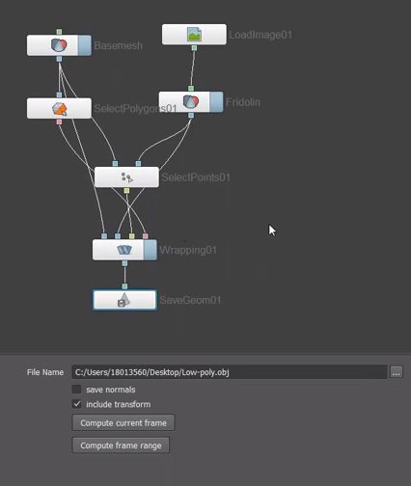The image size is (411, 486).
Task: Toggle the blue visibility bar on Wrapping01
Action: (x=151, y=250)
